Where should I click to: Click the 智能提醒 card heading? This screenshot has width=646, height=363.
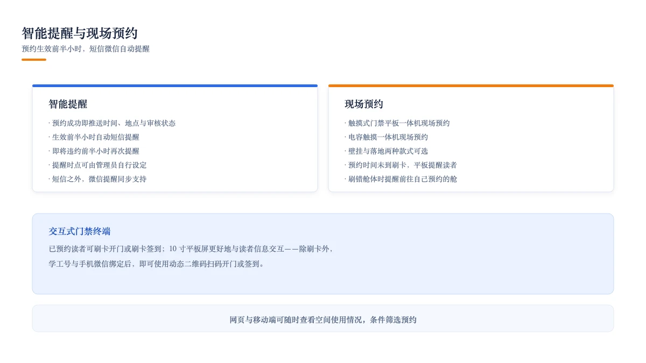coord(68,104)
